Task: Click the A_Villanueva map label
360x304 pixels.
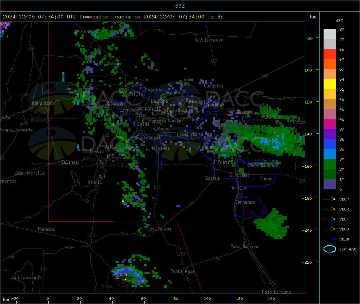Action: [209, 40]
